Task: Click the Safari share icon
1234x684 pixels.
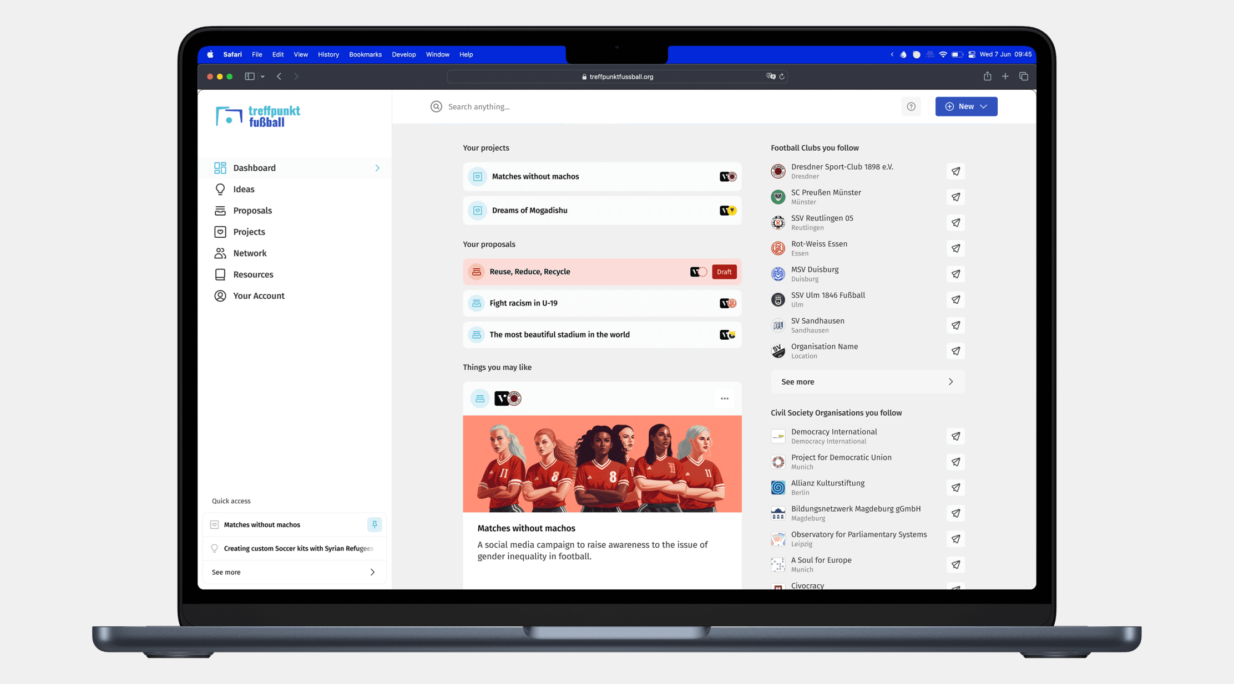Action: (x=987, y=76)
